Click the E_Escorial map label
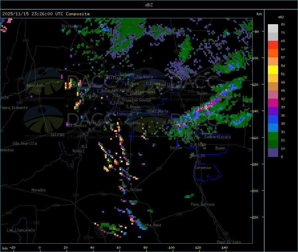The image size is (298, 252). point(123,114)
